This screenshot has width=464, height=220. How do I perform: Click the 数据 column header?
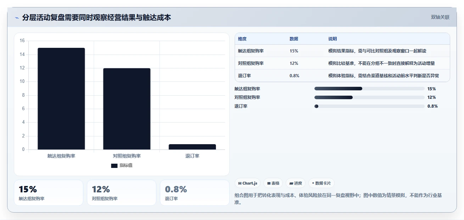(x=294, y=39)
